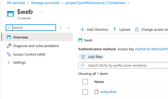Click the padlock icon for Change access level

point(137,29)
